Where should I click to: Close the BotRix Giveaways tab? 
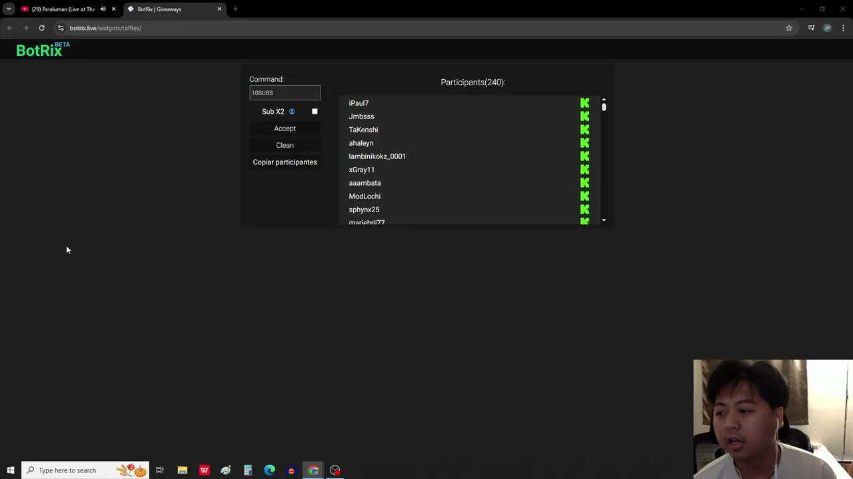(219, 9)
